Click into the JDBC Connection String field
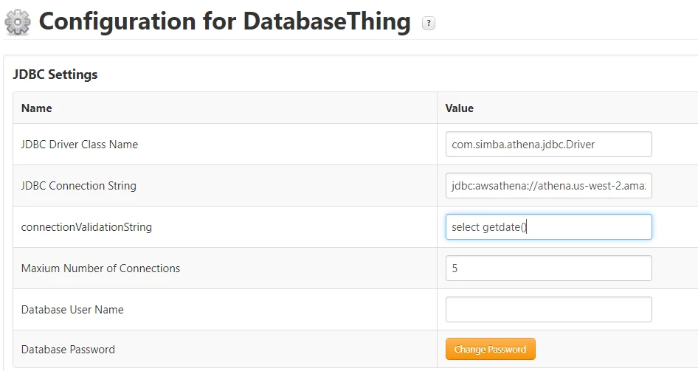Image resolution: width=698 pixels, height=371 pixels. [548, 186]
